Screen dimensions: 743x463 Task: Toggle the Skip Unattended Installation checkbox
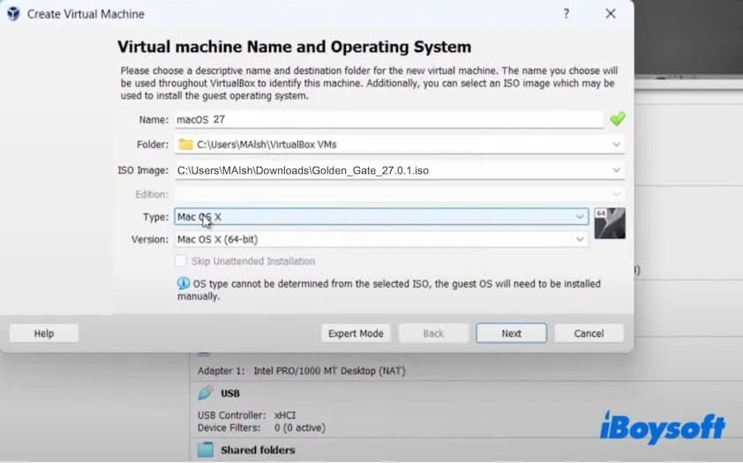tap(181, 261)
